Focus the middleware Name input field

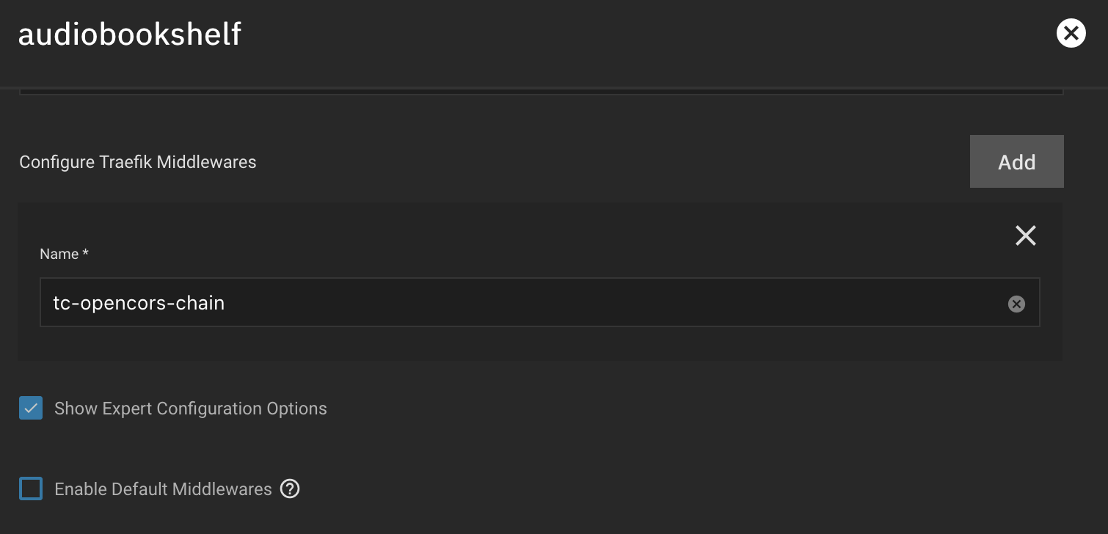click(x=539, y=302)
